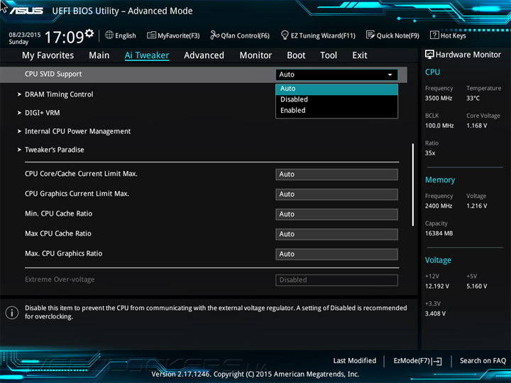This screenshot has height=383, width=511.
Task: Click the Extreme Over-voltage Disabled field
Action: click(336, 280)
